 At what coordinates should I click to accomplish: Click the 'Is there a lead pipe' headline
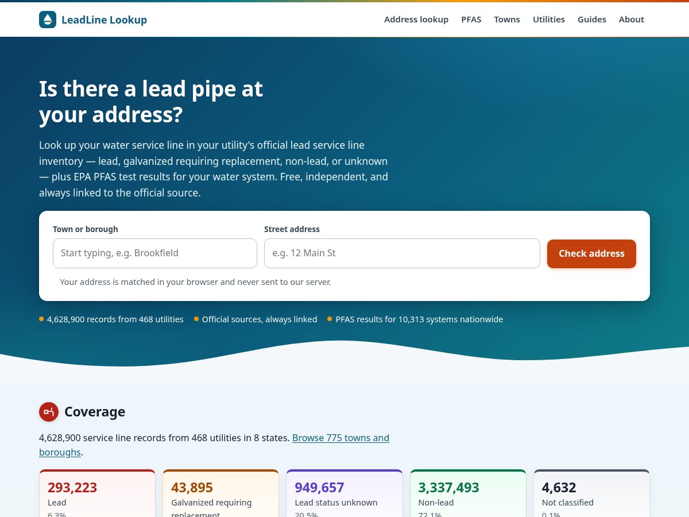coord(151,102)
